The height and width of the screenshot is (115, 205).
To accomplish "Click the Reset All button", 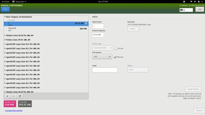I will [199, 110].
